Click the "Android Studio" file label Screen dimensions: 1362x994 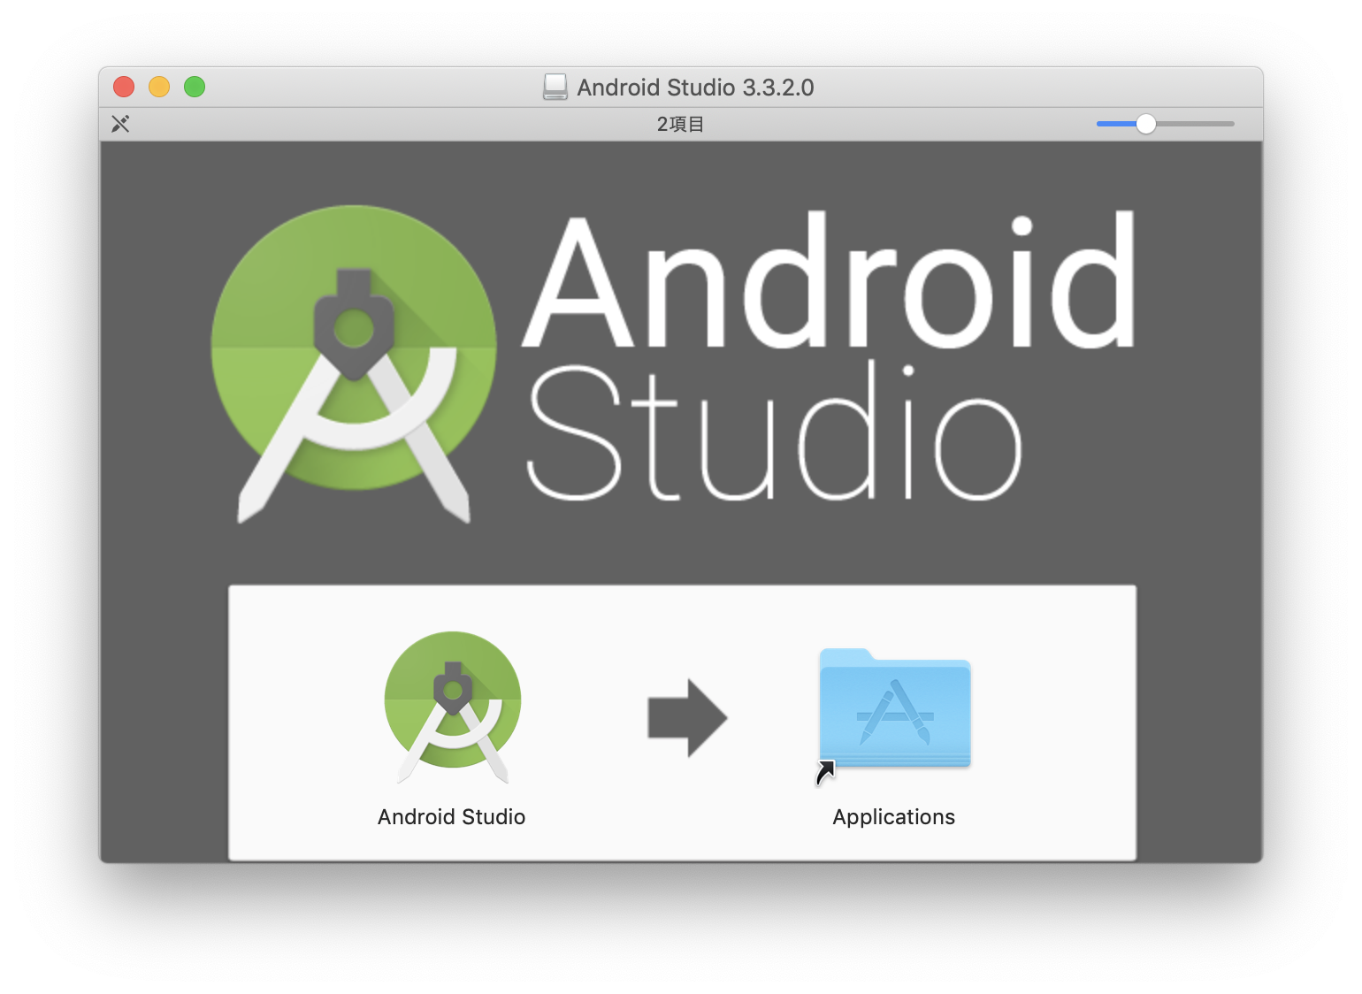(452, 817)
